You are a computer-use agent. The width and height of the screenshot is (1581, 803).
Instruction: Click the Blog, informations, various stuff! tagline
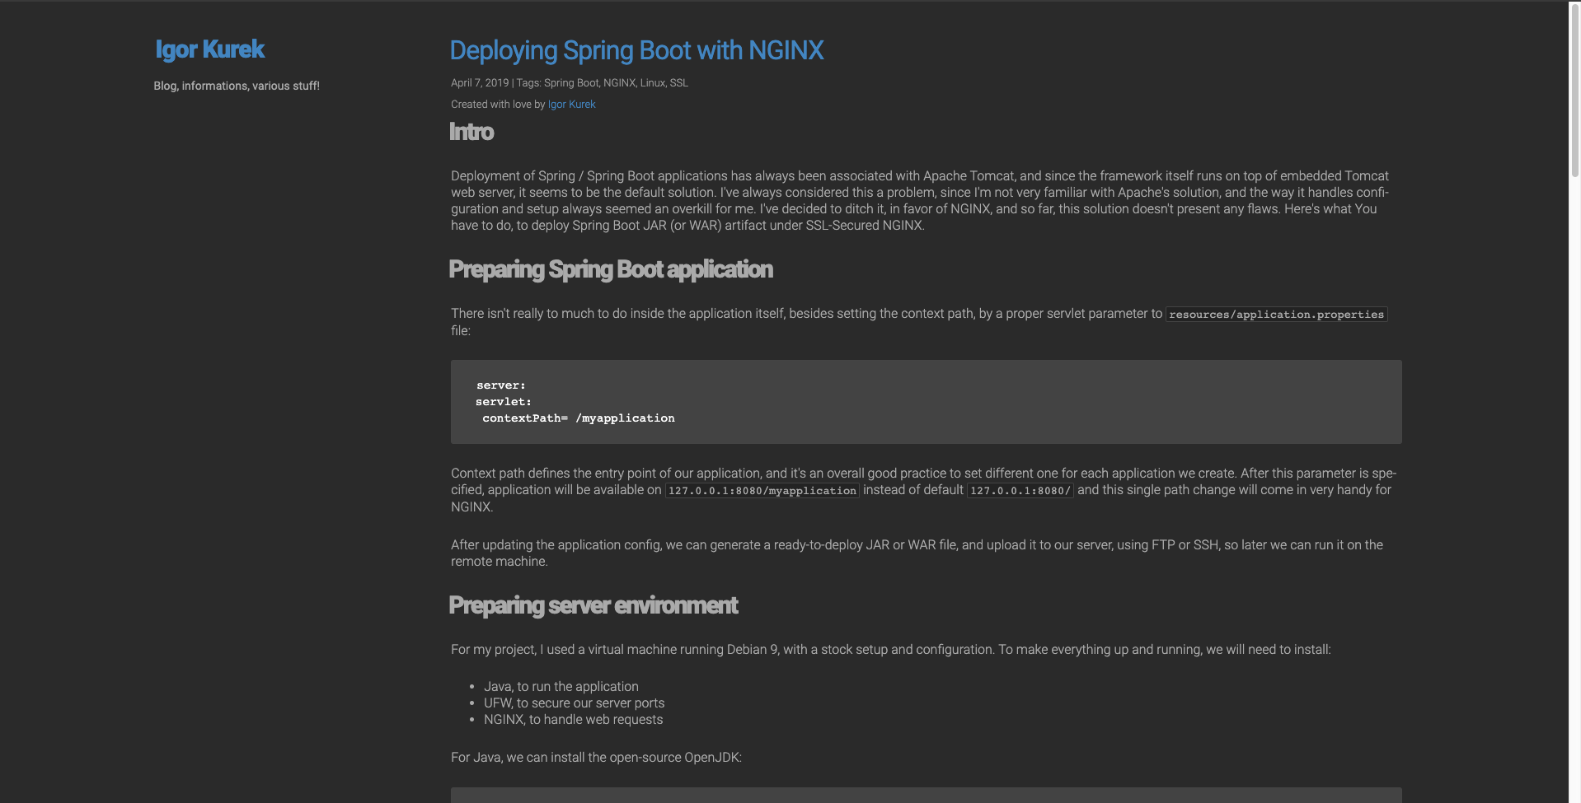[x=237, y=86]
